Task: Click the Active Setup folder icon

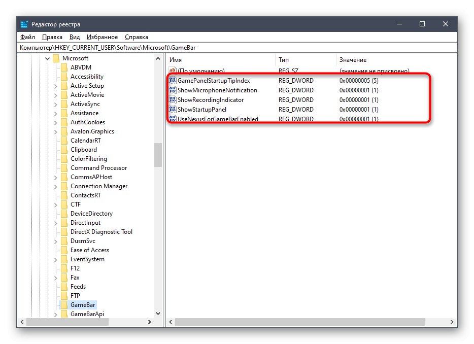Action: point(64,86)
